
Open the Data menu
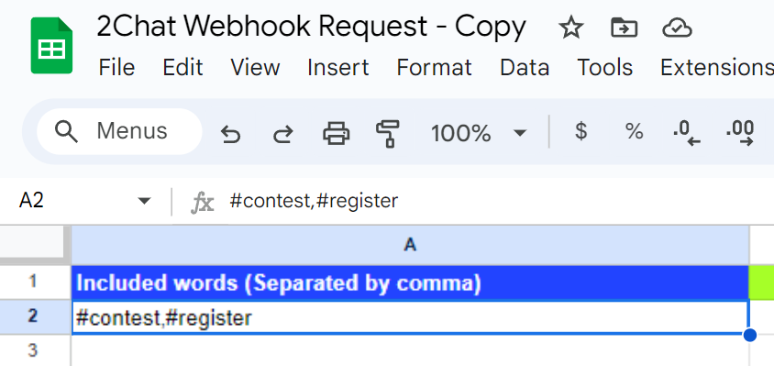pyautogui.click(x=525, y=67)
